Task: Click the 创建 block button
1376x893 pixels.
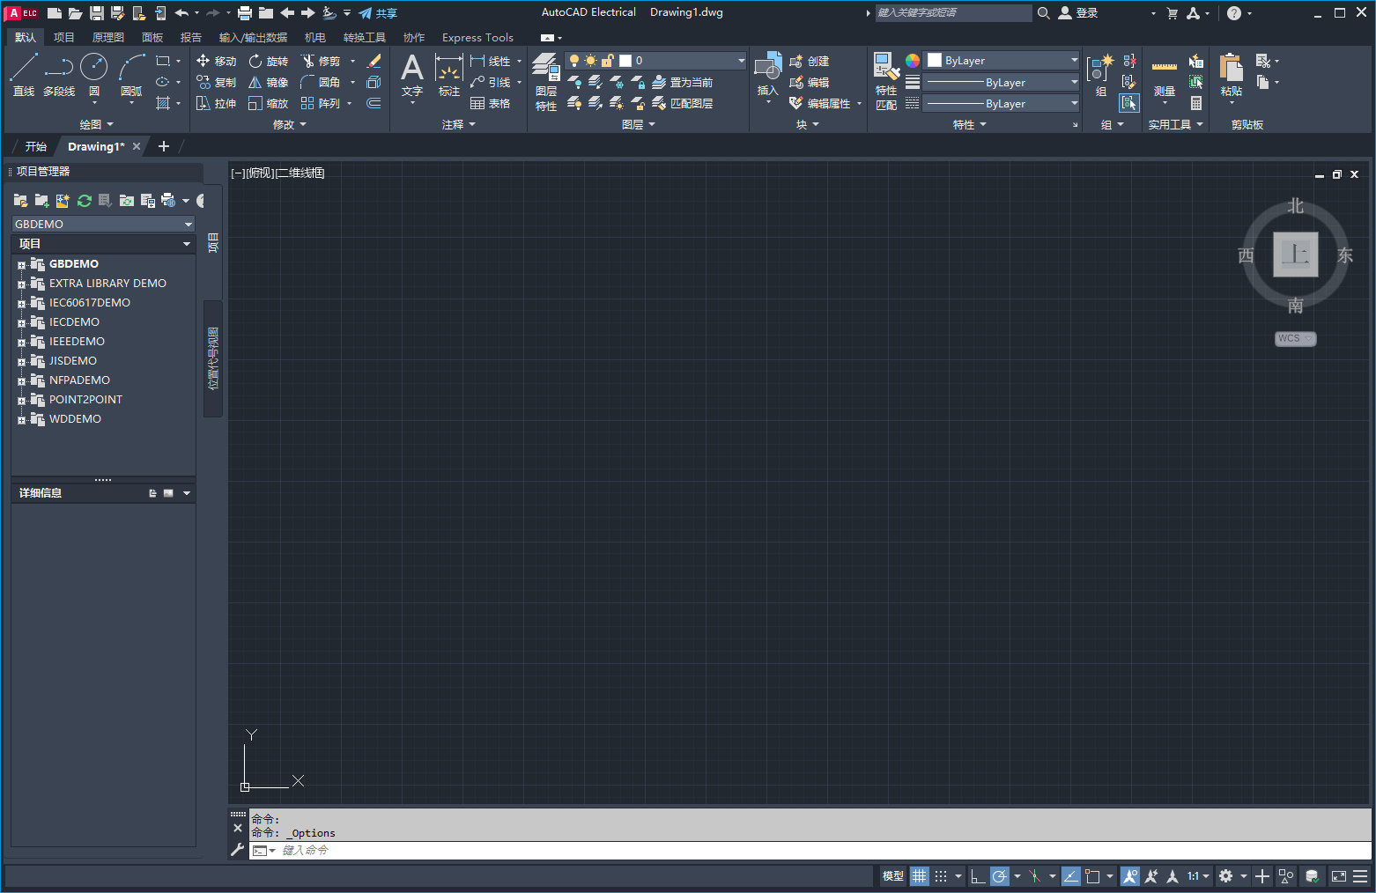Action: click(x=810, y=61)
